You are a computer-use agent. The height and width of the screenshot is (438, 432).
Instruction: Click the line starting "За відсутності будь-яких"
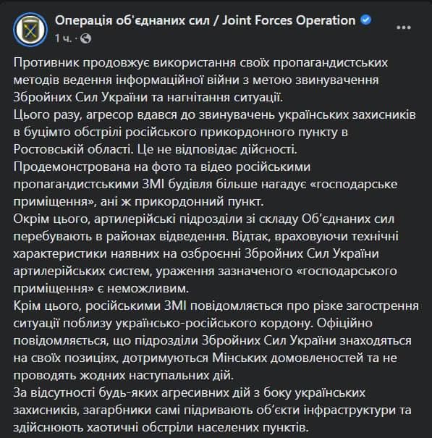[x=189, y=392]
